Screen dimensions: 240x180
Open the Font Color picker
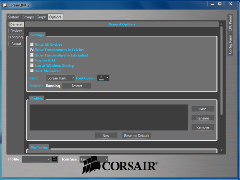pos(103,78)
